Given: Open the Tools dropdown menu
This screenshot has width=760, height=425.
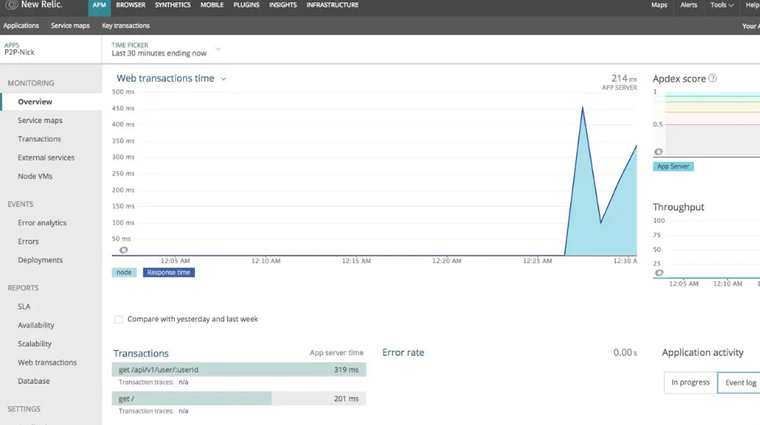Looking at the screenshot, I should (722, 4).
